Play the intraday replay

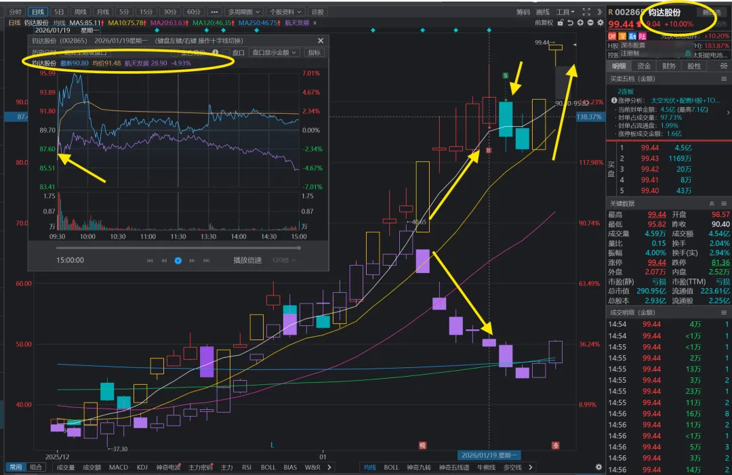click(x=178, y=260)
